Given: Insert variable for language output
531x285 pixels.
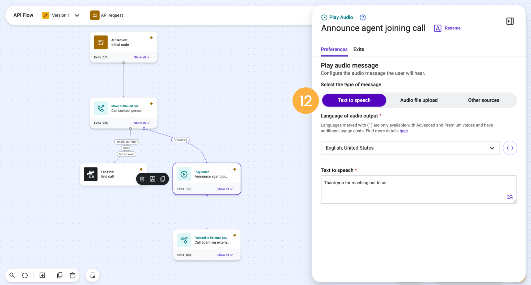Looking at the screenshot, I should (510, 148).
